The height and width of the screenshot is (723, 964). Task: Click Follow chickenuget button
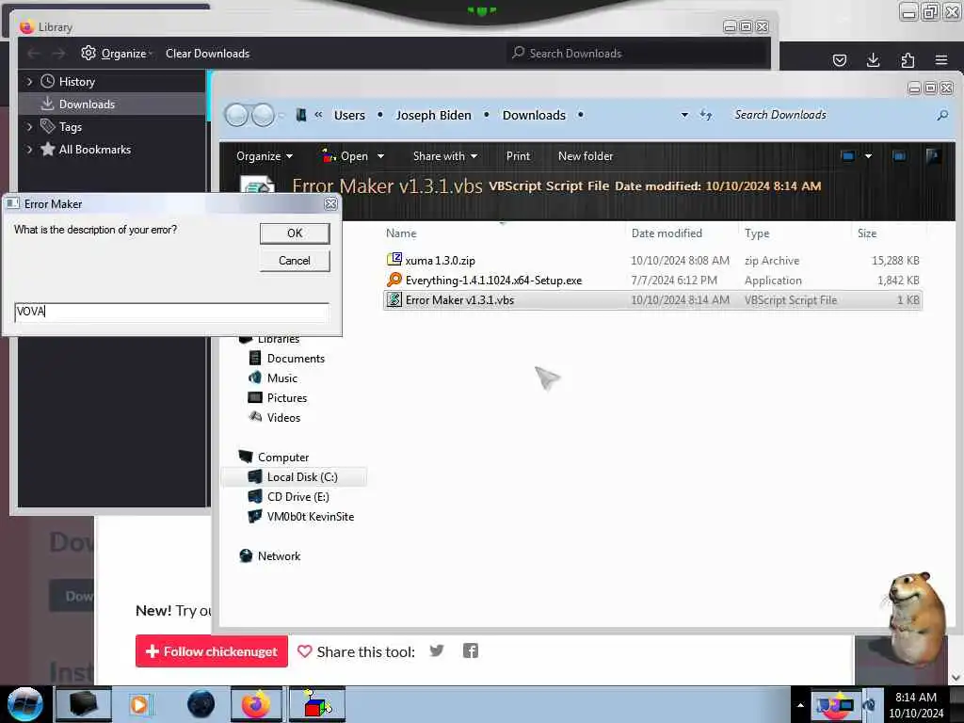(212, 651)
